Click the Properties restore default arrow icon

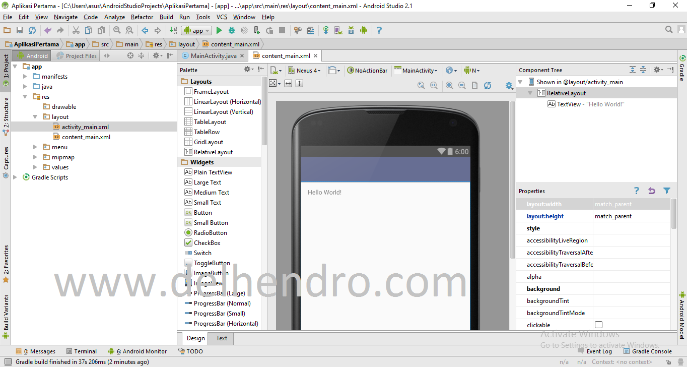coord(652,191)
